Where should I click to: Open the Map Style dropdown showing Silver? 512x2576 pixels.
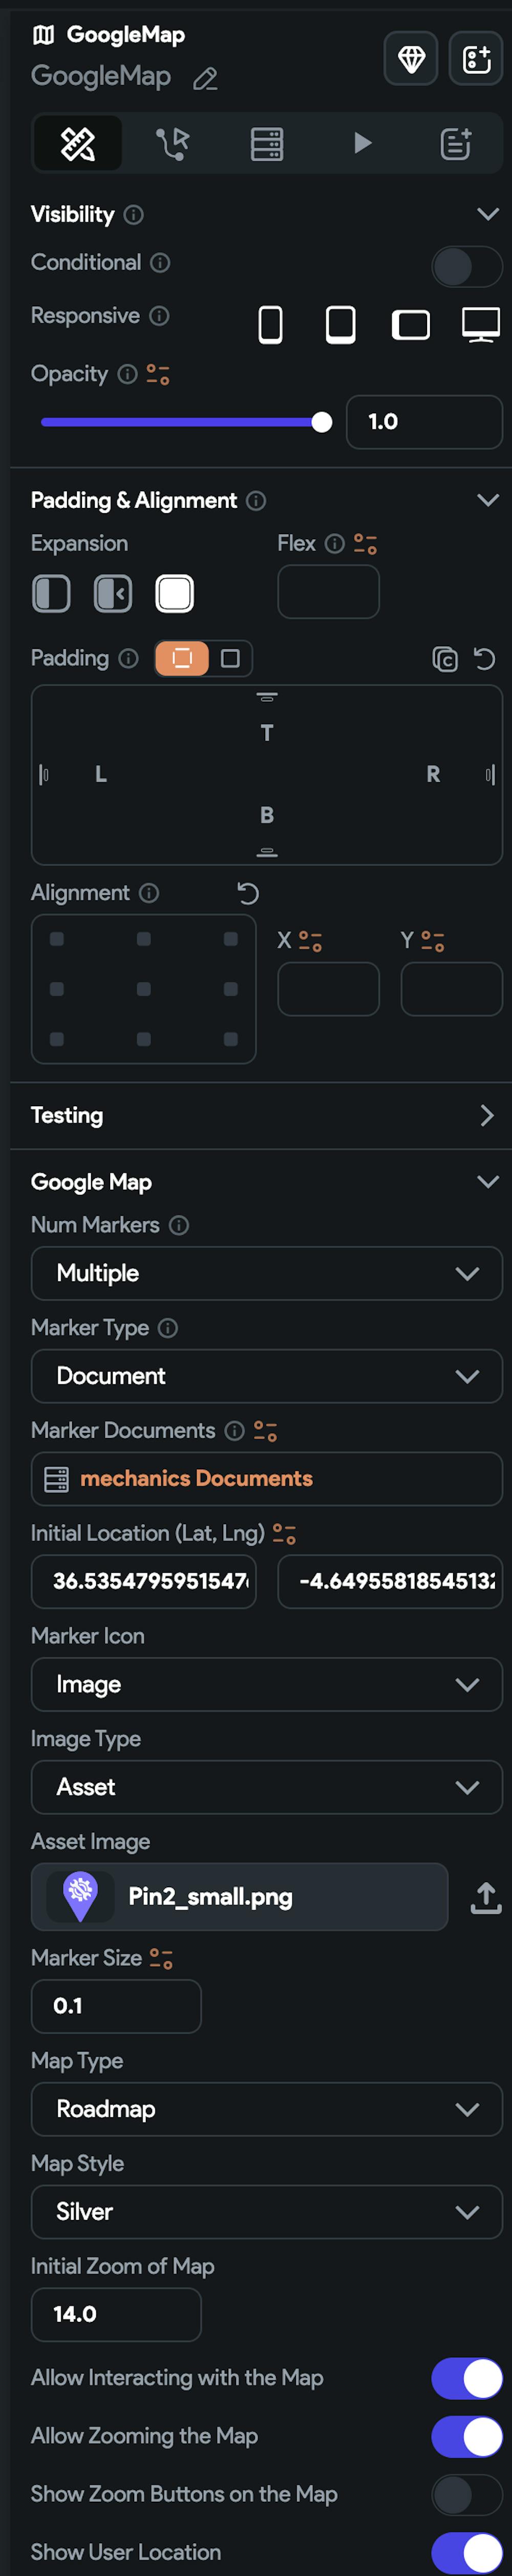266,2211
